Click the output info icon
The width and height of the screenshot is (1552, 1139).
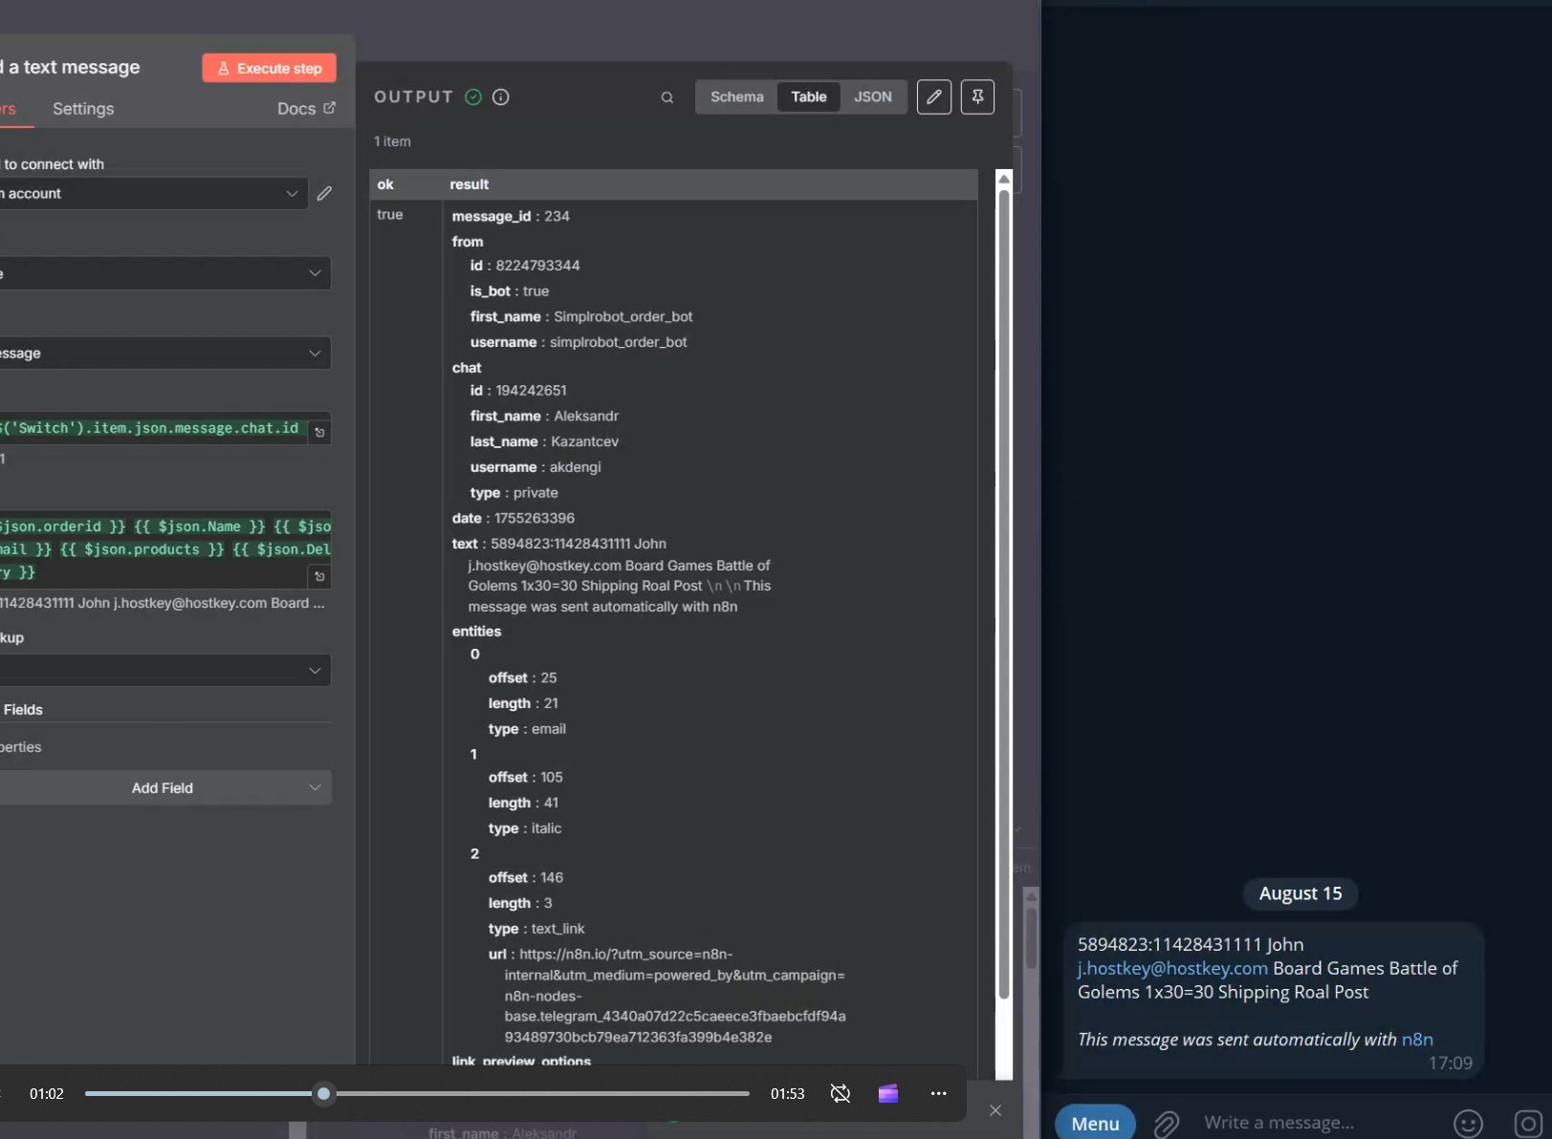point(501,97)
